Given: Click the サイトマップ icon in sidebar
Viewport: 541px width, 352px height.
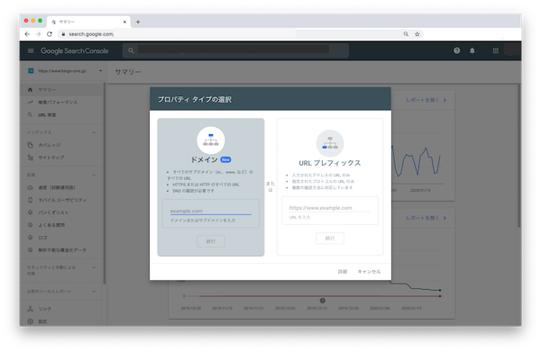Looking at the screenshot, I should point(31,158).
